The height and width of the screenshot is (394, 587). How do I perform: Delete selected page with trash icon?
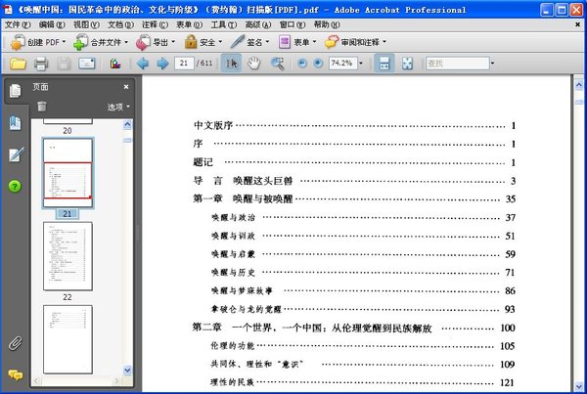point(43,106)
